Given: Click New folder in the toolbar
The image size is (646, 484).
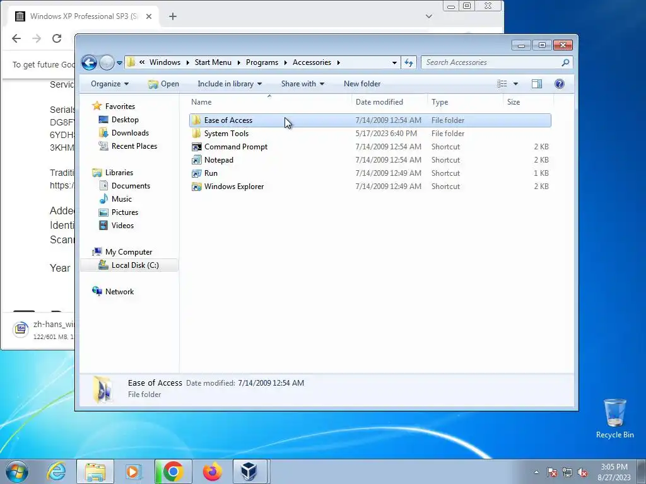Looking at the screenshot, I should 362,84.
